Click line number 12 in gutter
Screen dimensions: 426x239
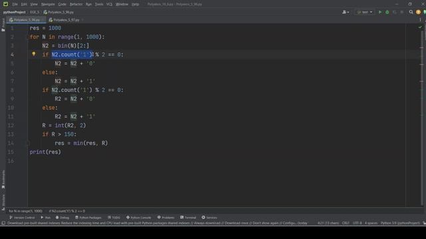[11, 125]
